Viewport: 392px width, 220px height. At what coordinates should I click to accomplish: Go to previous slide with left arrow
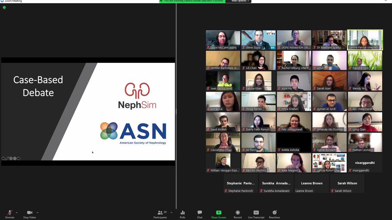[x=3, y=158]
